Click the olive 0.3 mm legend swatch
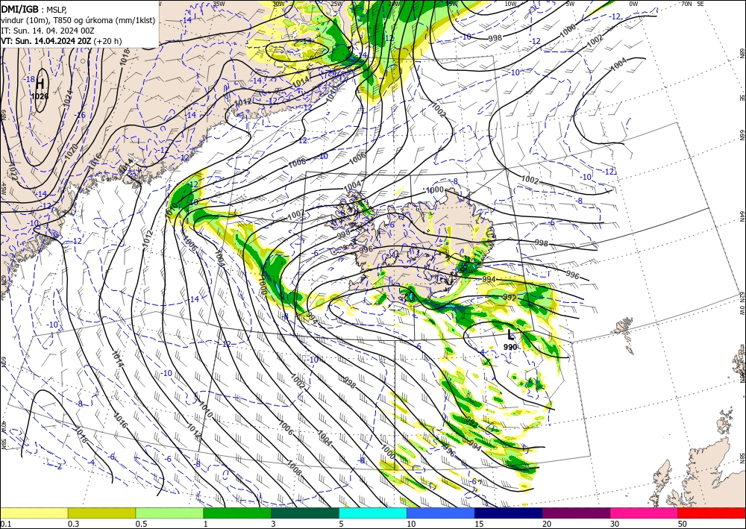Viewport: 746px width, 529px height. 101,513
